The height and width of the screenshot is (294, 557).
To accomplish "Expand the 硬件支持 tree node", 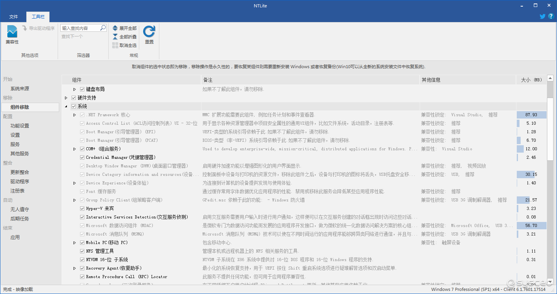I will coord(66,98).
